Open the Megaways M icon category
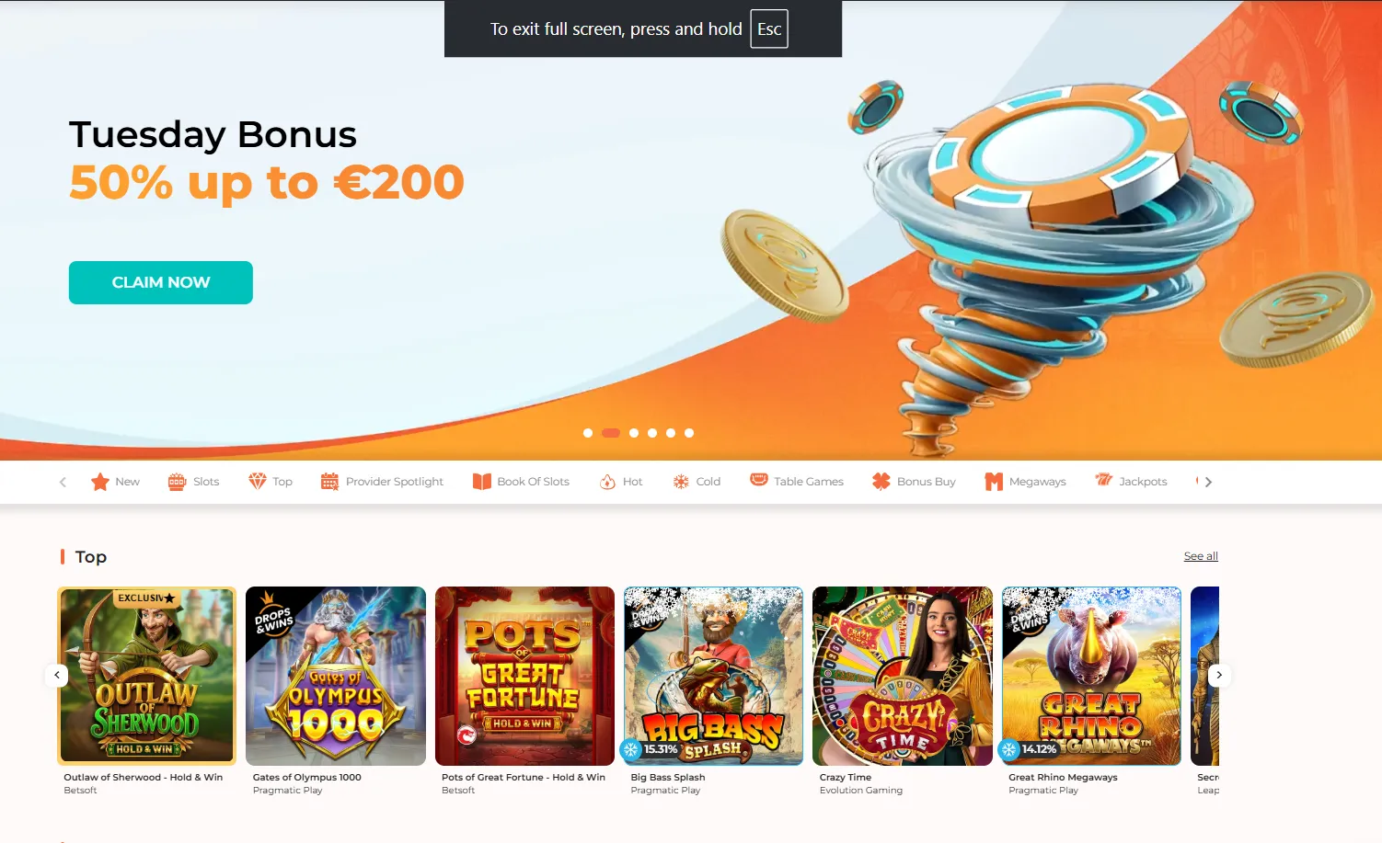 click(994, 482)
